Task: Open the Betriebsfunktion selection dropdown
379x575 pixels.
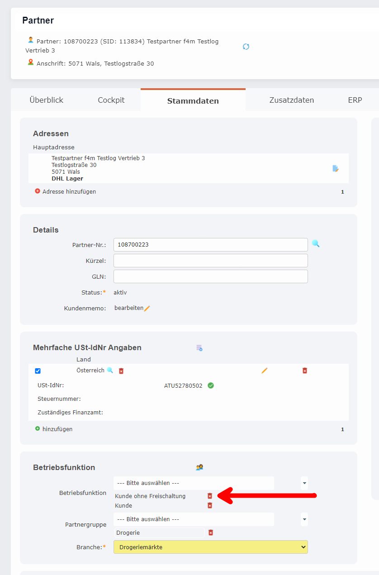Action: click(304, 483)
